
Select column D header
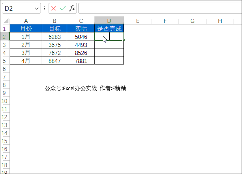pos(109,21)
